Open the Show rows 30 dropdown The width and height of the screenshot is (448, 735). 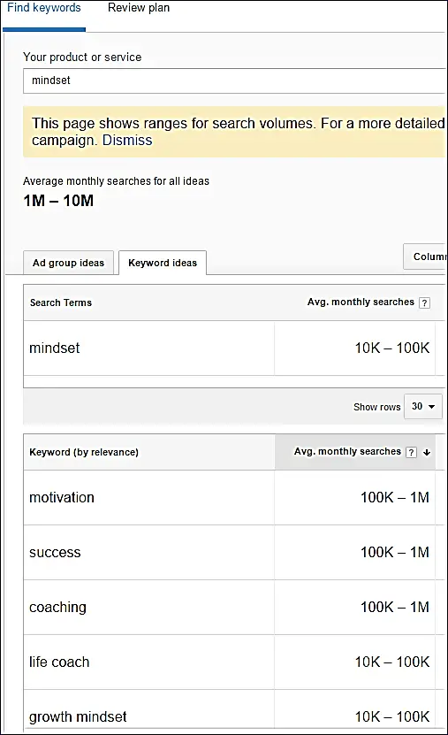[x=422, y=406]
